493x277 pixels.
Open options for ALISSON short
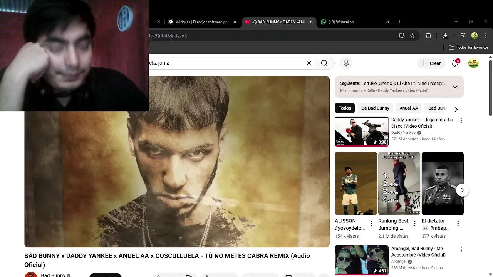tap(371, 224)
